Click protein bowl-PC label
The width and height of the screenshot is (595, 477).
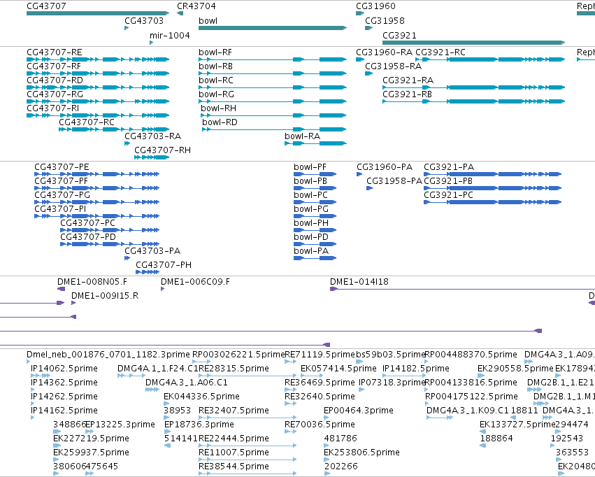tap(310, 195)
